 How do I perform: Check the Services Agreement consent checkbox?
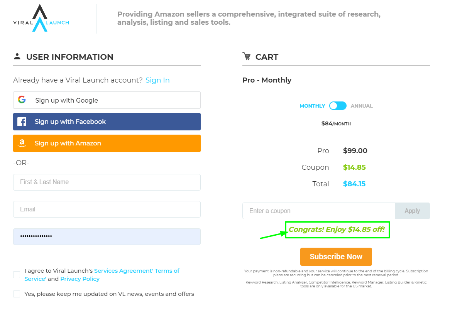click(16, 274)
